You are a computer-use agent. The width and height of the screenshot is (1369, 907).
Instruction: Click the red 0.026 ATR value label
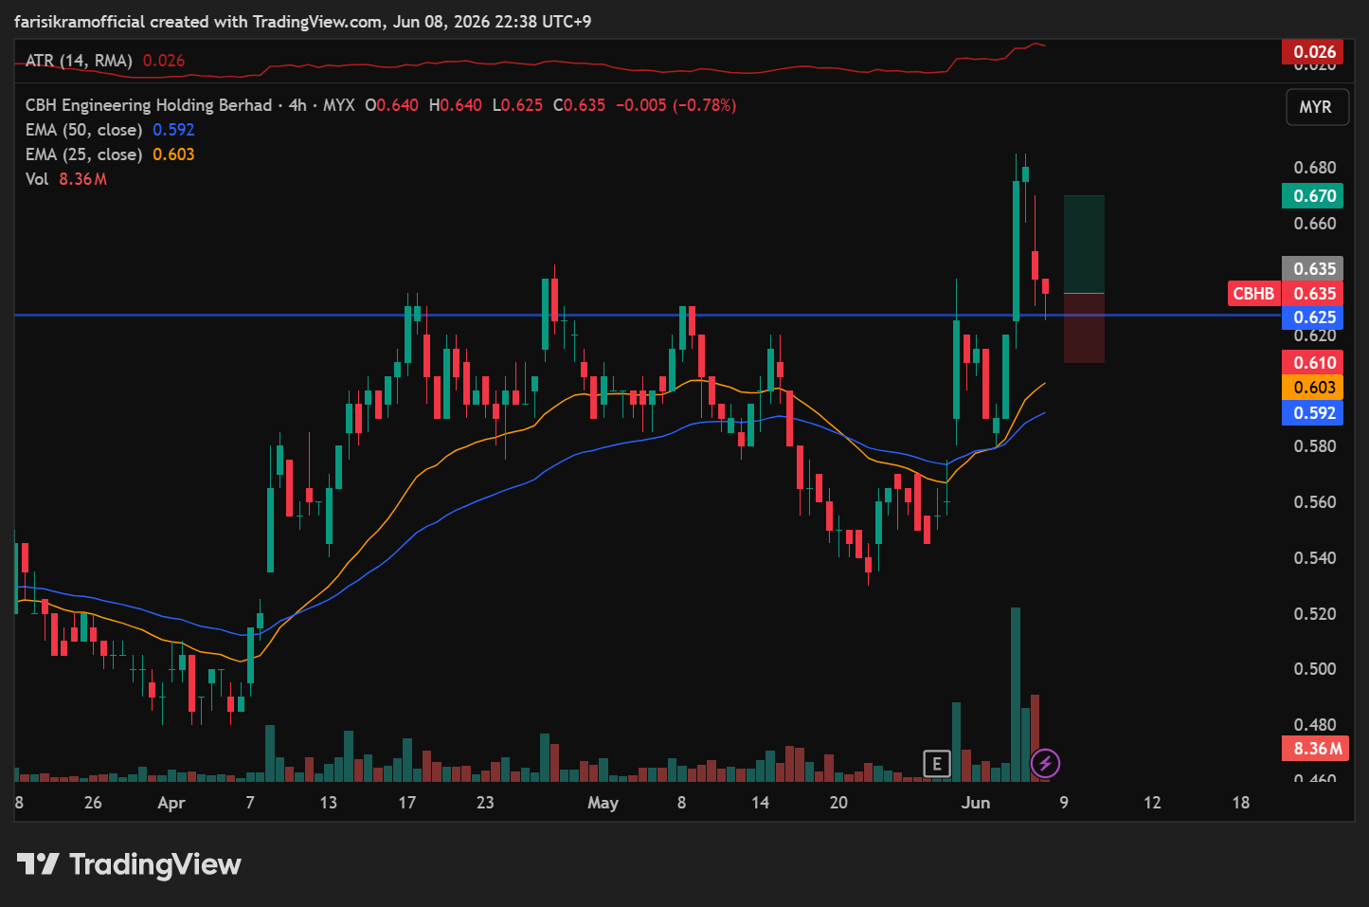1314,52
